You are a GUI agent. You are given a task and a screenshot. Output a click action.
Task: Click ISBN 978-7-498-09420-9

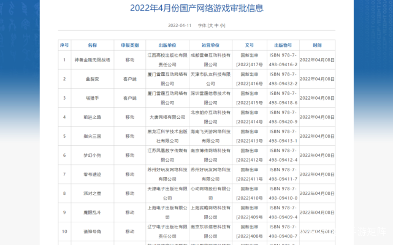[x=283, y=117]
